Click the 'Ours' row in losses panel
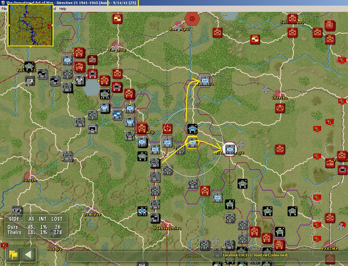This screenshot has height=266, width=348. (34, 227)
